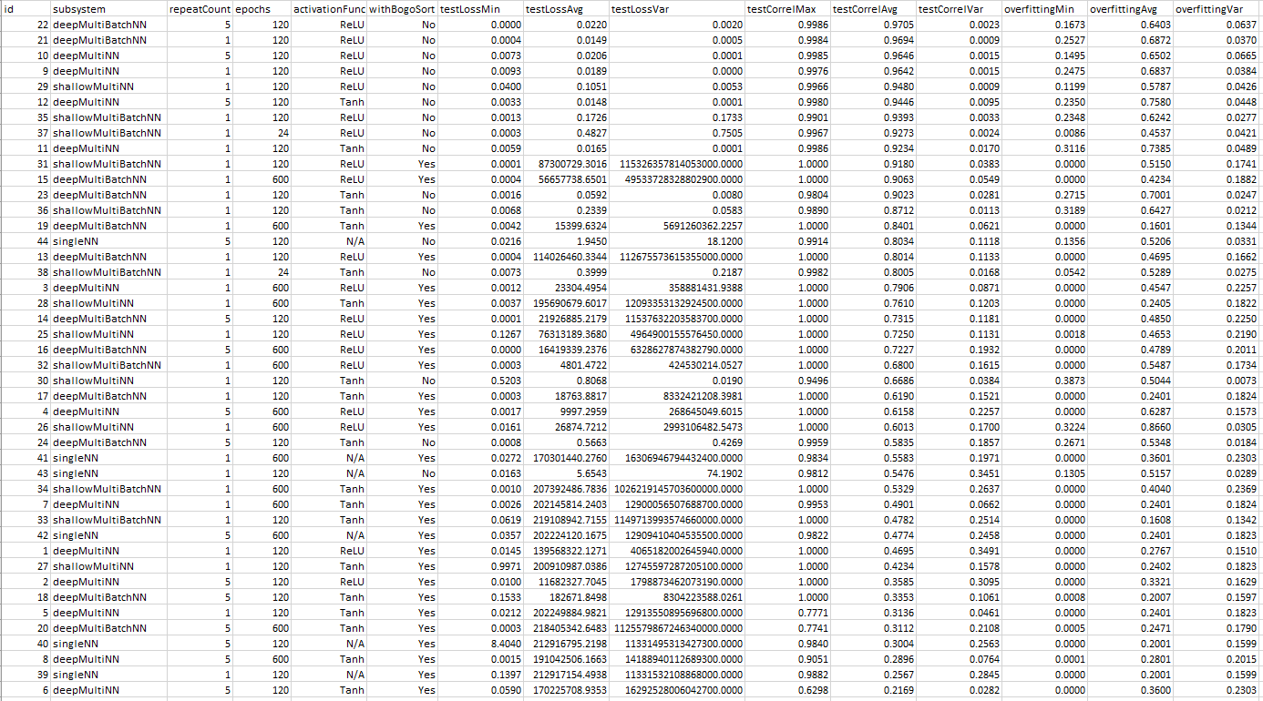1263x701 pixels.
Task: Click the testLossVar cell with value 18.1200
Action: click(675, 241)
